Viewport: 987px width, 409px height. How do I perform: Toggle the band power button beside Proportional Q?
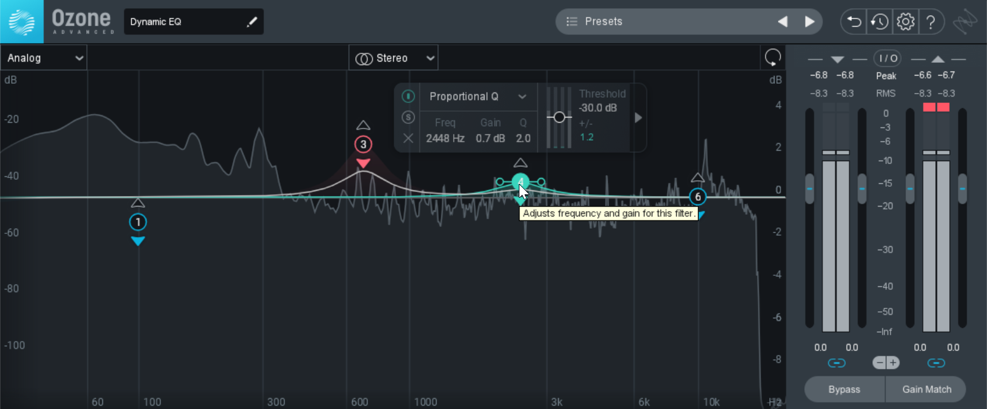408,96
